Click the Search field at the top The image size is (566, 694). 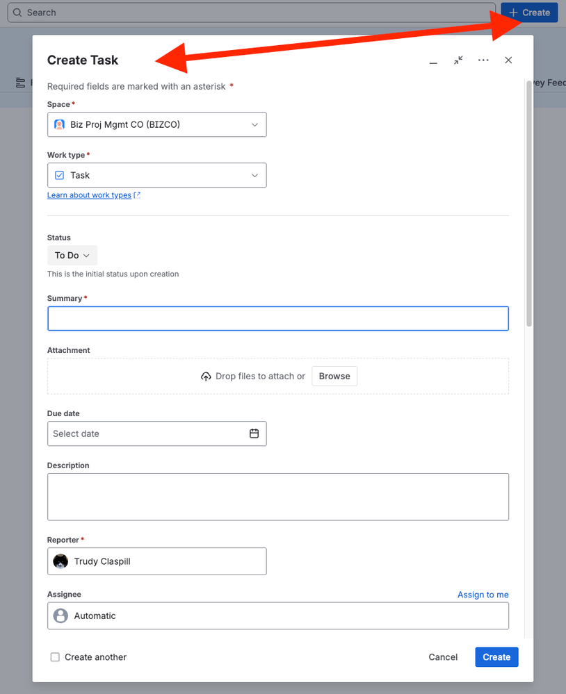pyautogui.click(x=252, y=13)
